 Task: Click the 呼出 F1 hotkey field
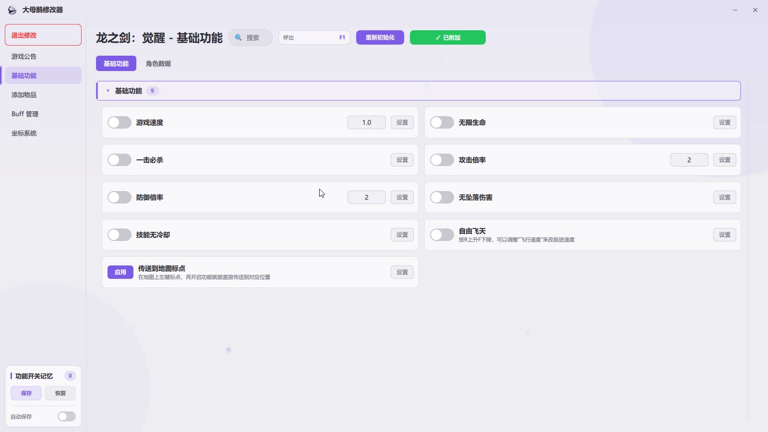click(x=314, y=37)
